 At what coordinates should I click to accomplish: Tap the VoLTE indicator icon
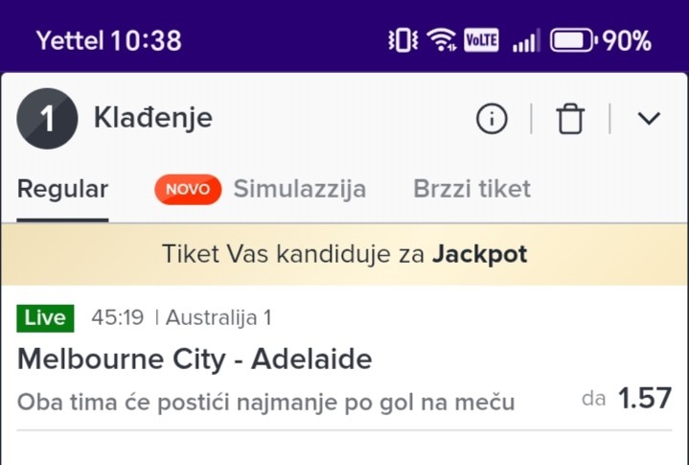tap(481, 40)
